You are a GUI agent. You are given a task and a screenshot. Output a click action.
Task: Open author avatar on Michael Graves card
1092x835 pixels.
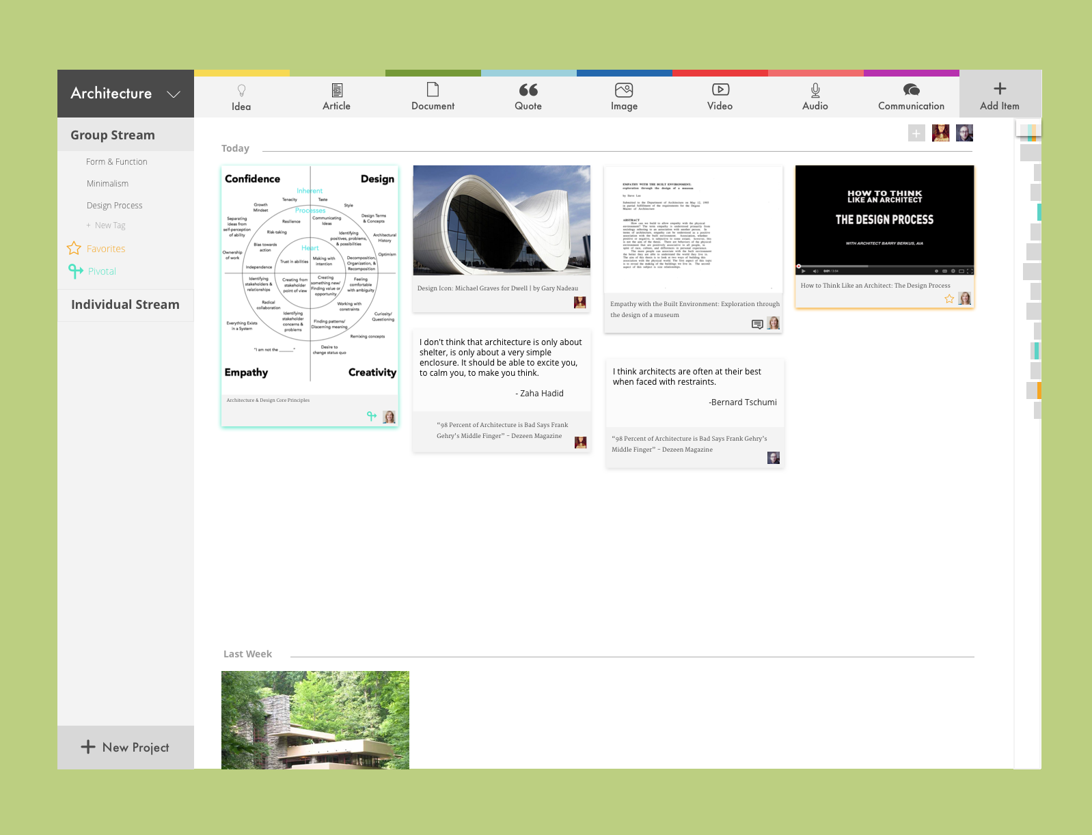(580, 303)
